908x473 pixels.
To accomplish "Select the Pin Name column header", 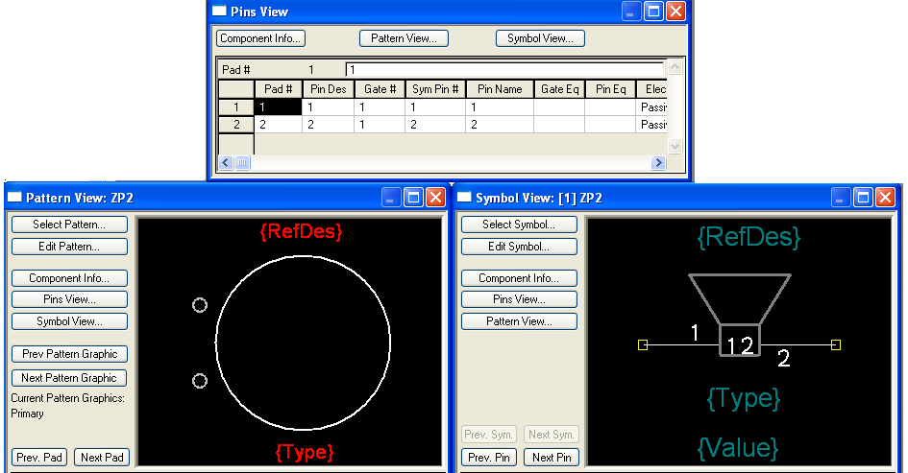I will 500,89.
